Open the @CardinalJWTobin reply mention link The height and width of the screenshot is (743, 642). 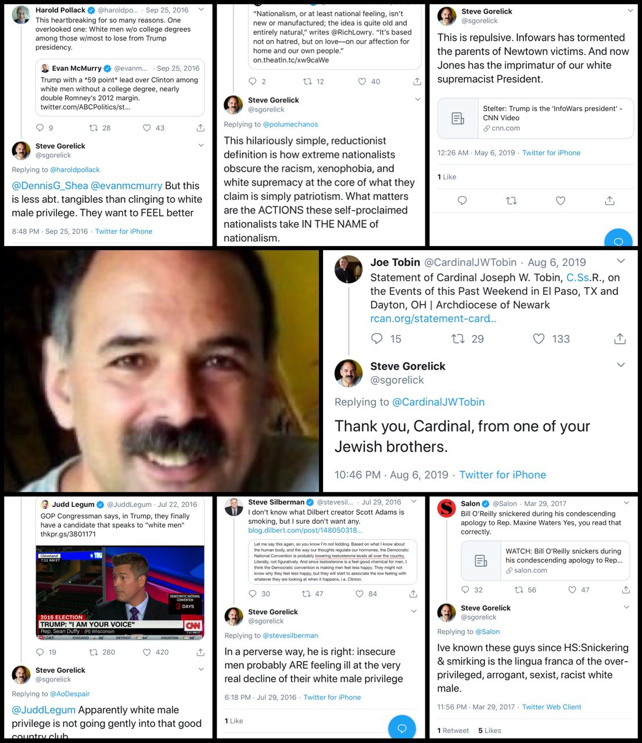(x=439, y=402)
